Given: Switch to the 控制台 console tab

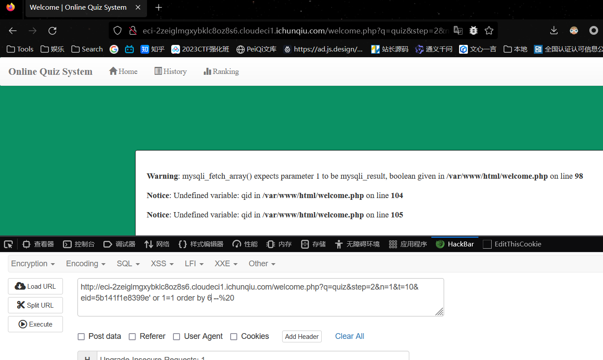Looking at the screenshot, I should click(x=79, y=244).
